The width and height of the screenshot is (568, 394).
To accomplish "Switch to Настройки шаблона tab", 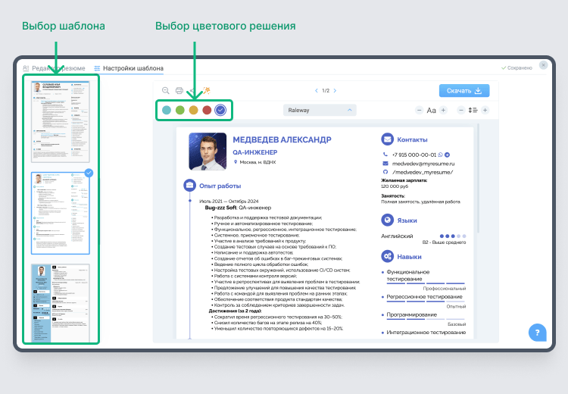I will [x=129, y=68].
